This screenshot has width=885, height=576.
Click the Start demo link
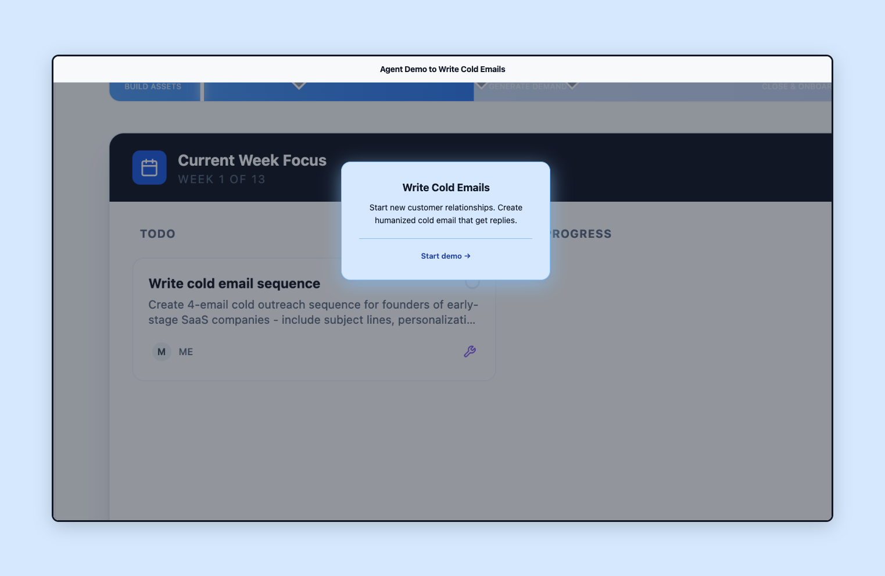pos(446,256)
